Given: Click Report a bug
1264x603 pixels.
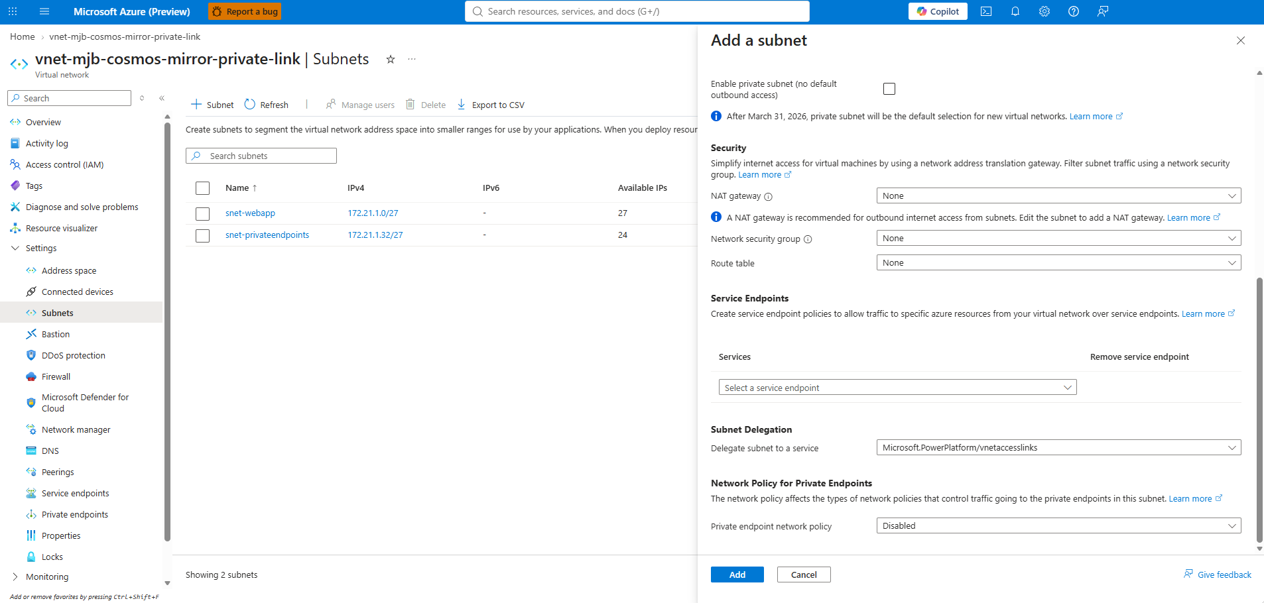Looking at the screenshot, I should [245, 11].
